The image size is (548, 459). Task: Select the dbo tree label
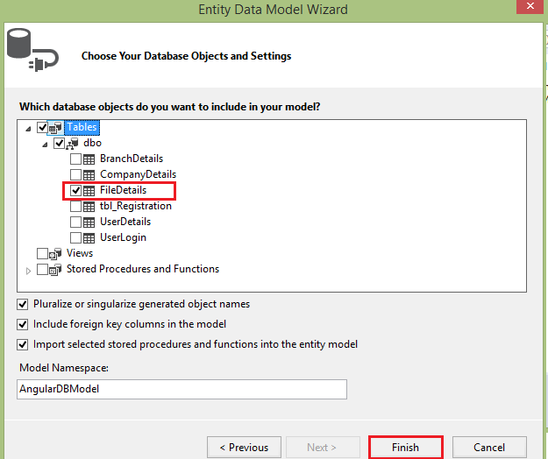pos(93,143)
